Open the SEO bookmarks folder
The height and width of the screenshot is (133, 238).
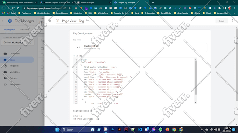click(x=88, y=13)
